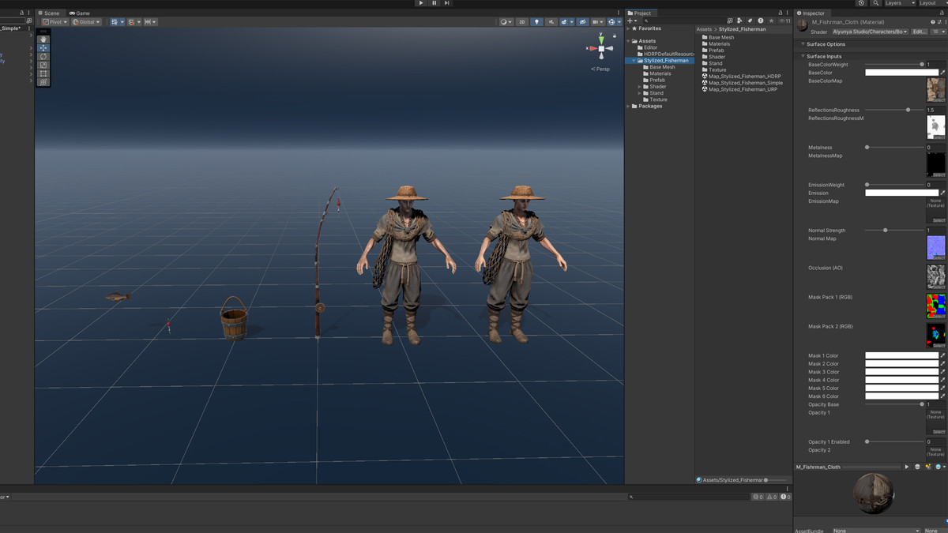Open the Layout dropdown
948x533 pixels.
[x=933, y=3]
